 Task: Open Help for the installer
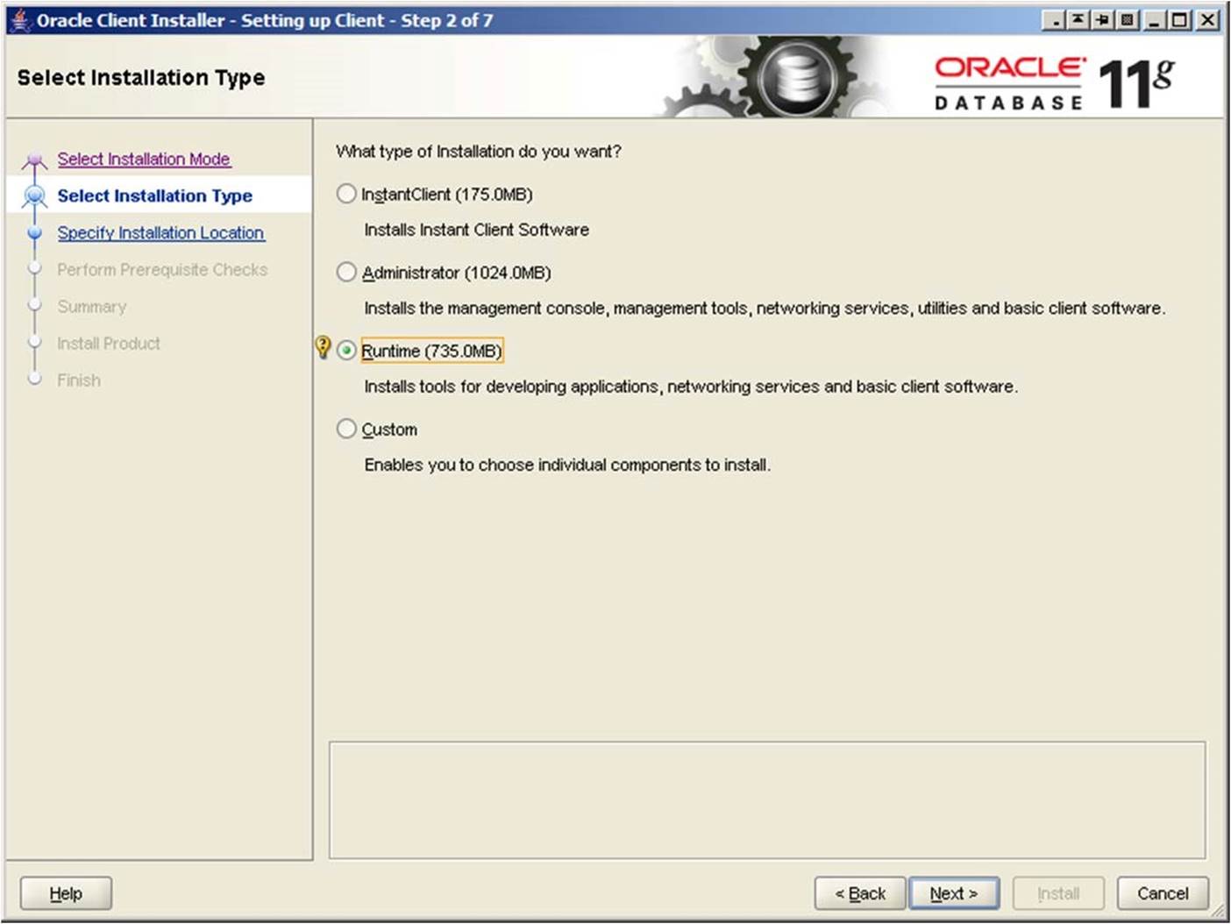(x=66, y=893)
